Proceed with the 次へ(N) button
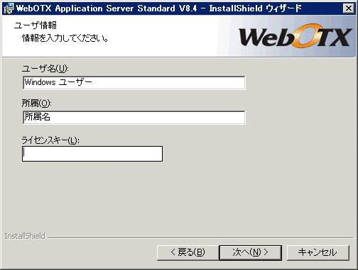Viewport: 358px width, 270px height. pos(251,252)
